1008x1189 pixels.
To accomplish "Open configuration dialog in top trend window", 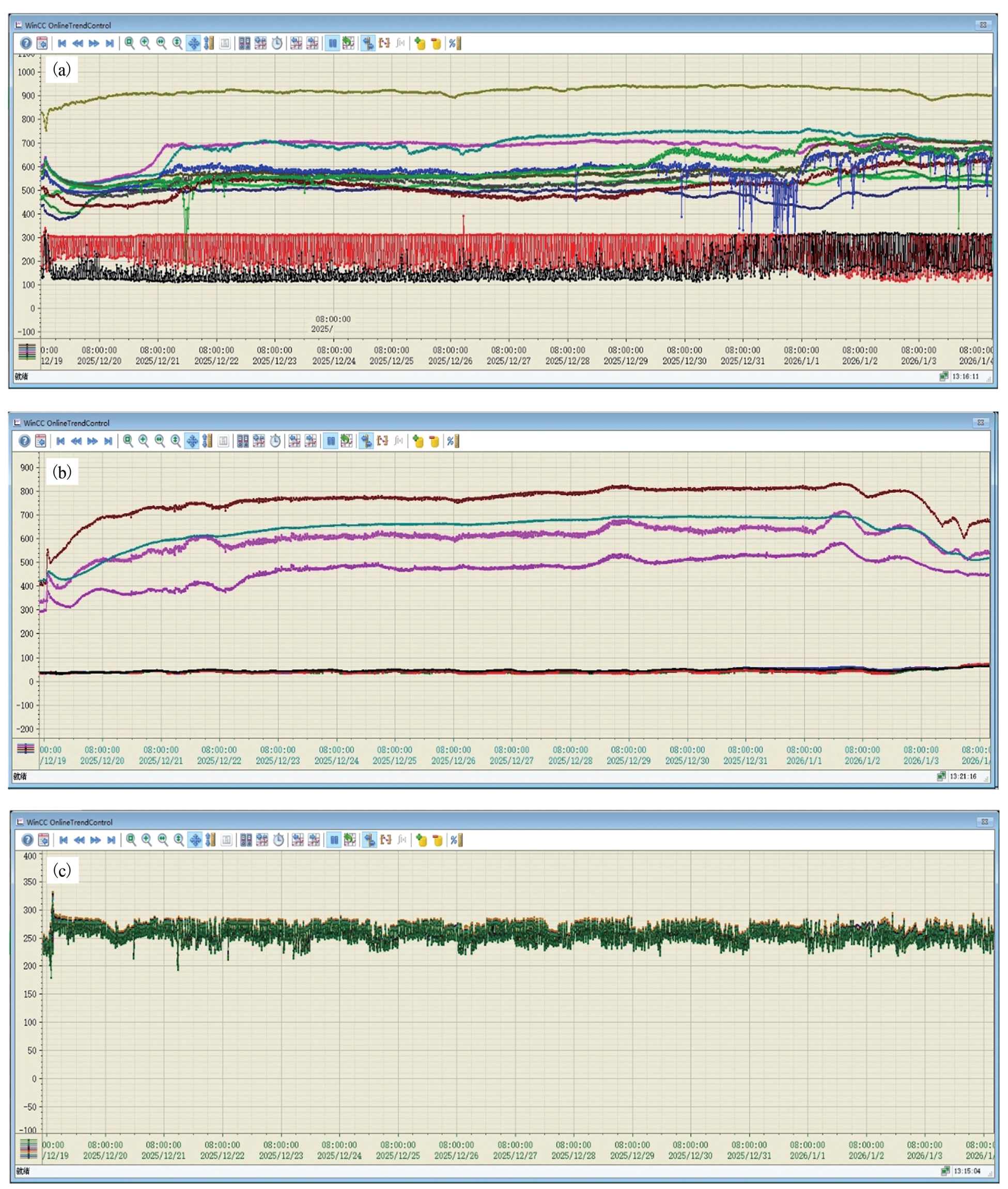I will click(42, 43).
